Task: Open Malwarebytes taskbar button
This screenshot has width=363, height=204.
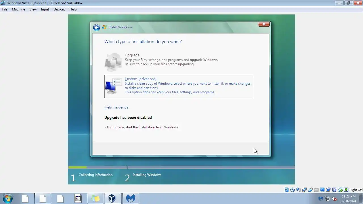Action: pos(130,198)
